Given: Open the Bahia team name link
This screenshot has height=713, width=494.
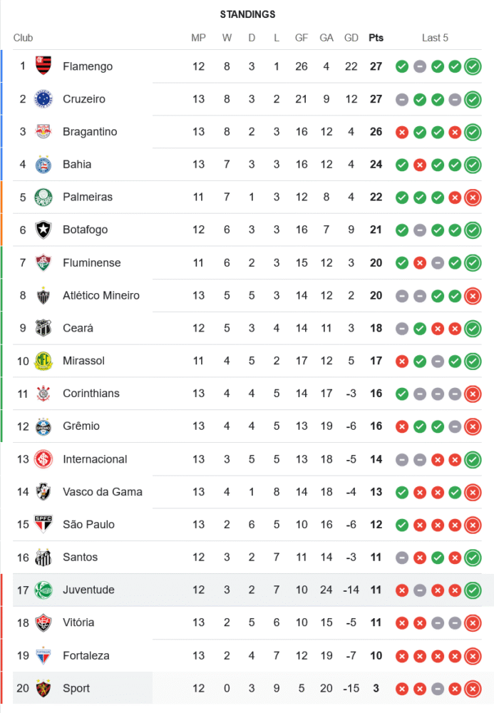Looking at the screenshot, I should pos(77,165).
